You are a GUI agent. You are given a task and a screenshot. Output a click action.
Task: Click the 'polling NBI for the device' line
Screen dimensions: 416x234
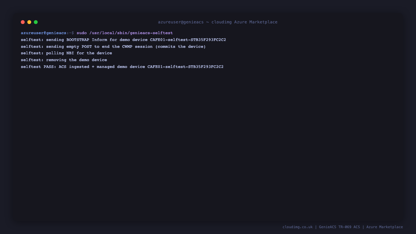point(66,53)
